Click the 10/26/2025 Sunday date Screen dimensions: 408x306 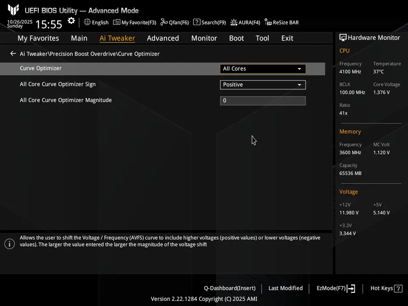pyautogui.click(x=20, y=24)
